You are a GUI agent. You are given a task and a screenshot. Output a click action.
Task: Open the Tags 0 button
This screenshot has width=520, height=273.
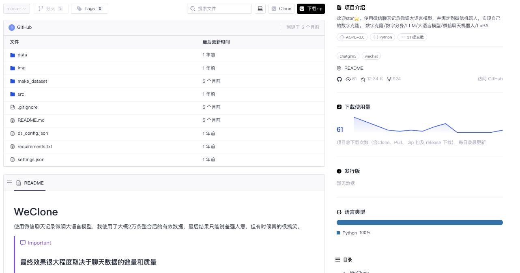(x=90, y=9)
